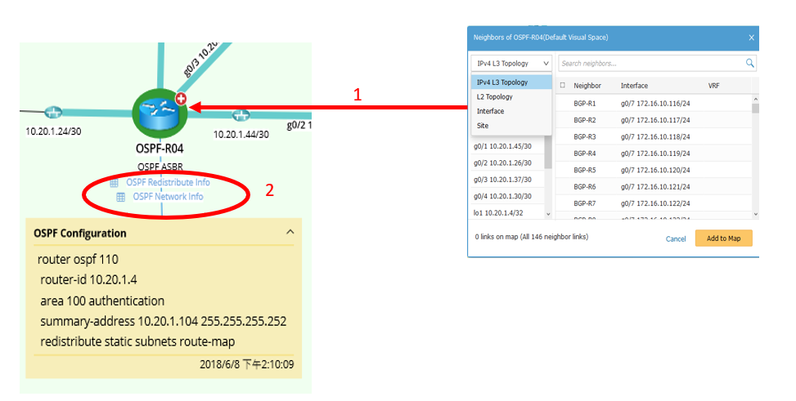The height and width of the screenshot is (401, 796).
Task: Click the 10.20.1.24/30 link label
Action: 53,131
